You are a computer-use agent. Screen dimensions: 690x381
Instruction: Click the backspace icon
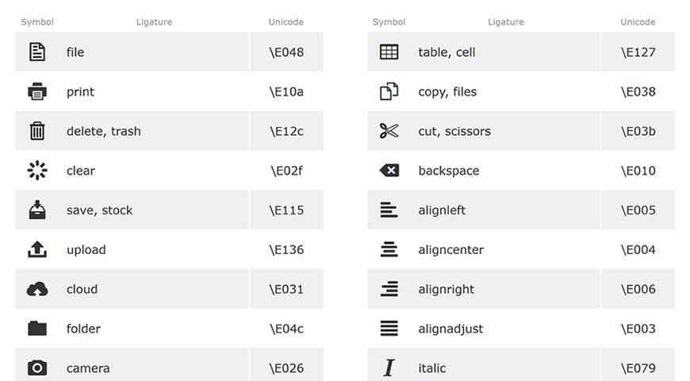(x=389, y=171)
